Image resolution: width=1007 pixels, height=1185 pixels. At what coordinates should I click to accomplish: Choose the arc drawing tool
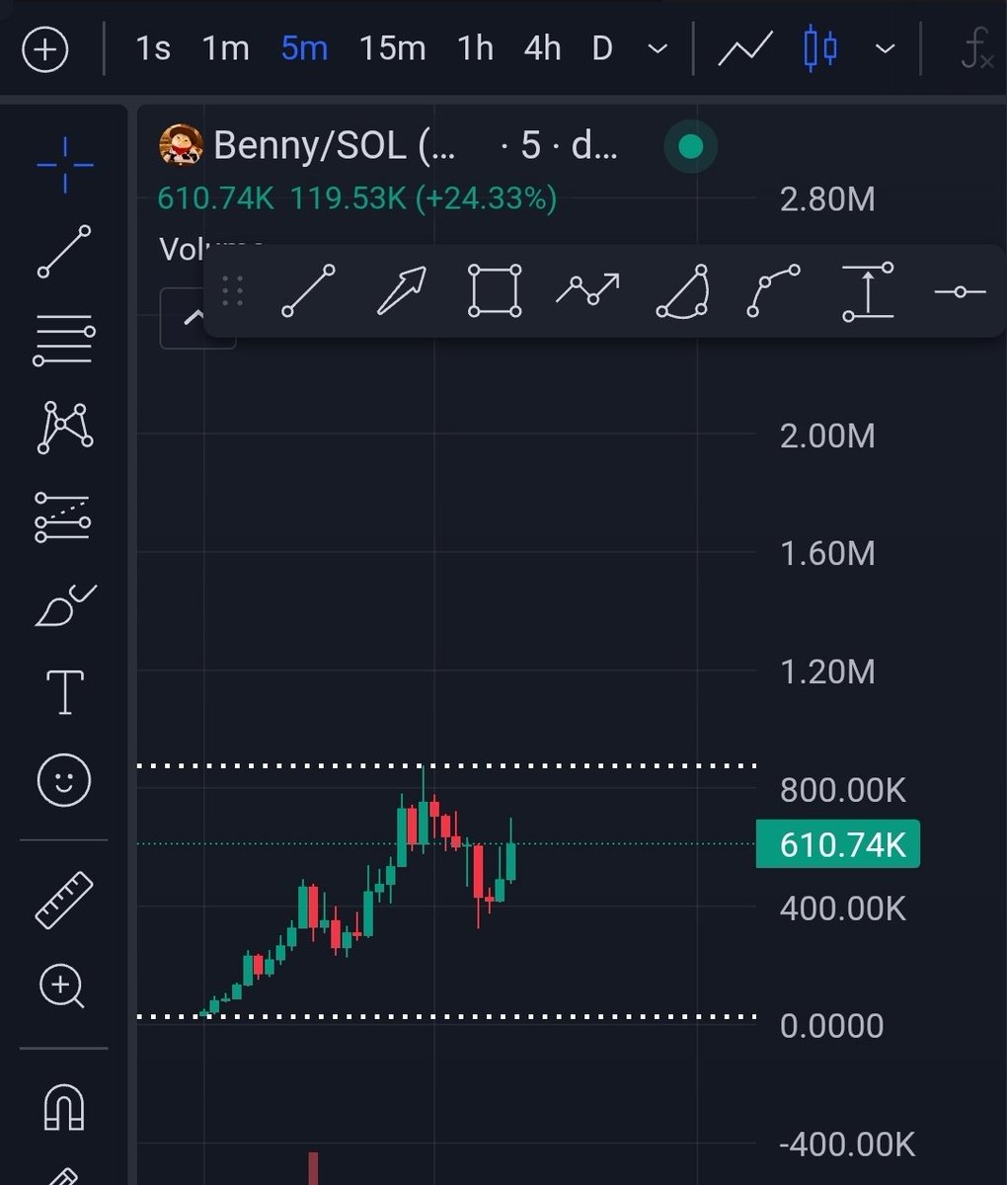point(683,292)
